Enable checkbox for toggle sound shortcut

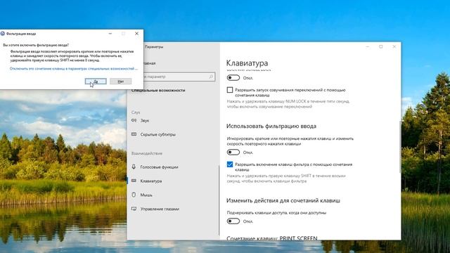(x=230, y=90)
